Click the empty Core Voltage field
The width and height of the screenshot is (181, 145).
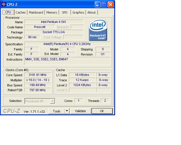(74, 37)
